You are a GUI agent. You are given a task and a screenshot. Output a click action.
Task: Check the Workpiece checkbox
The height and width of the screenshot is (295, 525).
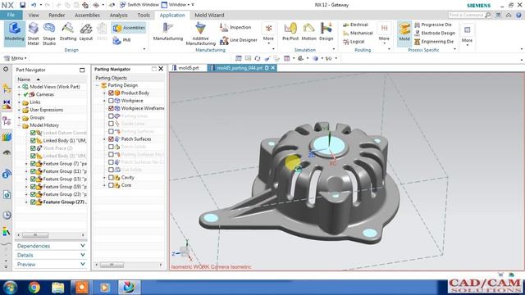point(112,101)
